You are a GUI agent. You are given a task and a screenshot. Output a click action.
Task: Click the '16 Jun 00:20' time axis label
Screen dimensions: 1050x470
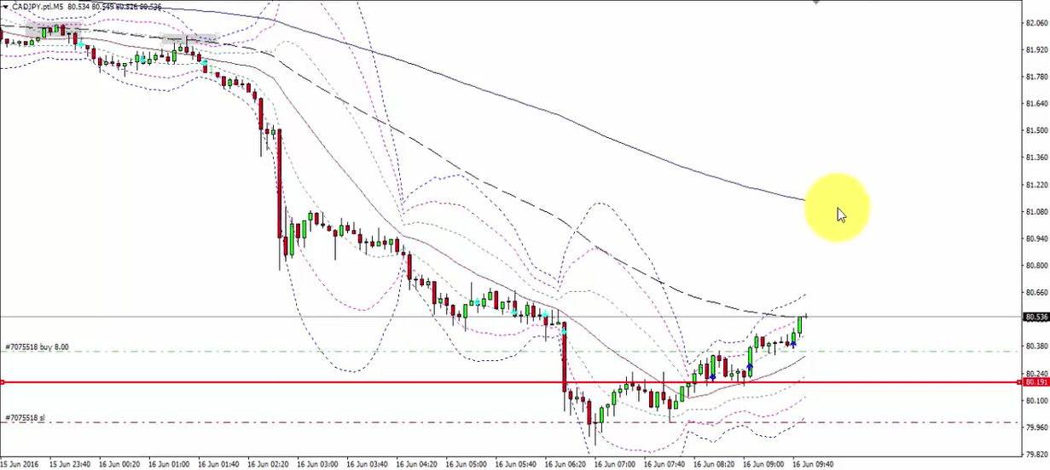(x=120, y=465)
